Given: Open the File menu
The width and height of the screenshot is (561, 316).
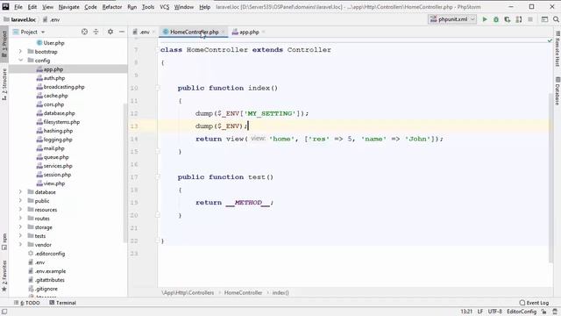Looking at the screenshot, I should coord(18,7).
